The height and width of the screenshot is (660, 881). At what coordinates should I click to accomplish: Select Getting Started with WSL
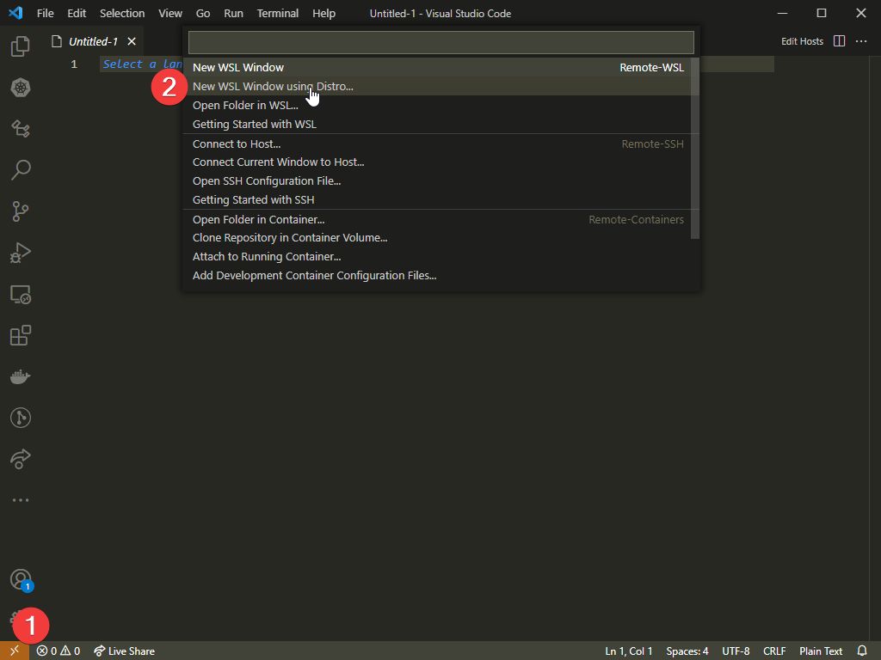(438, 124)
